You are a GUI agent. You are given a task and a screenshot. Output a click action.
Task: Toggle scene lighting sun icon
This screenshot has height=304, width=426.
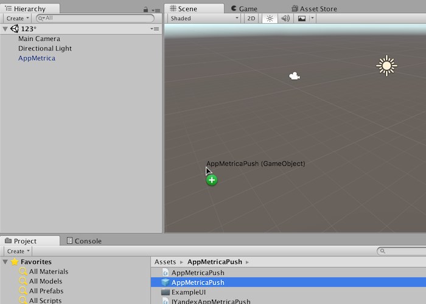(270, 18)
